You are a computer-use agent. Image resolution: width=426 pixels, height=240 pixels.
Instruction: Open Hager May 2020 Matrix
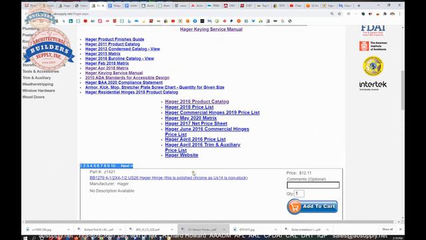[x=191, y=118]
